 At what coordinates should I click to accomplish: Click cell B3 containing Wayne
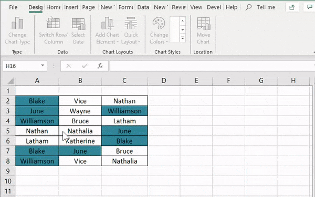(x=80, y=111)
